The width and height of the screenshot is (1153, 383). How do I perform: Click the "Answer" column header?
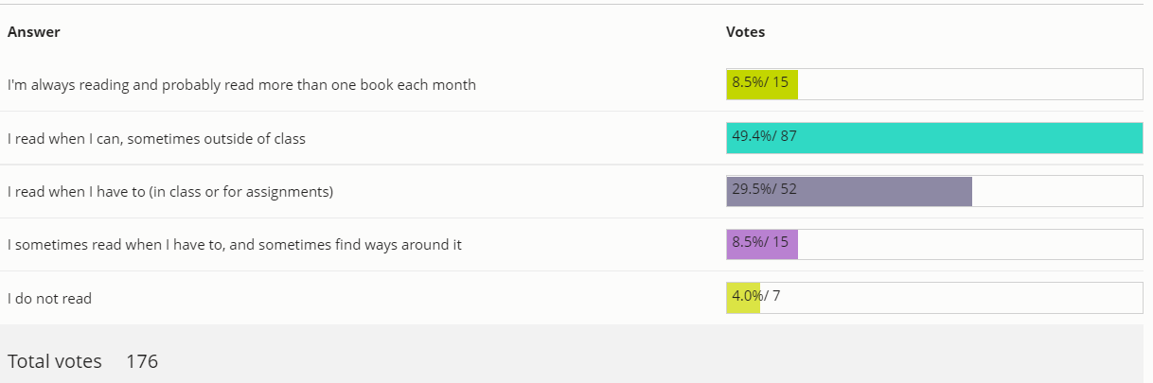click(34, 32)
